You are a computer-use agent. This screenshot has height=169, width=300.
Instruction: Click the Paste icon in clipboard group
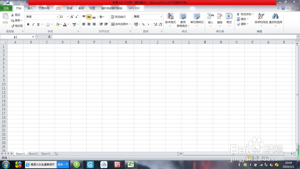(5, 17)
